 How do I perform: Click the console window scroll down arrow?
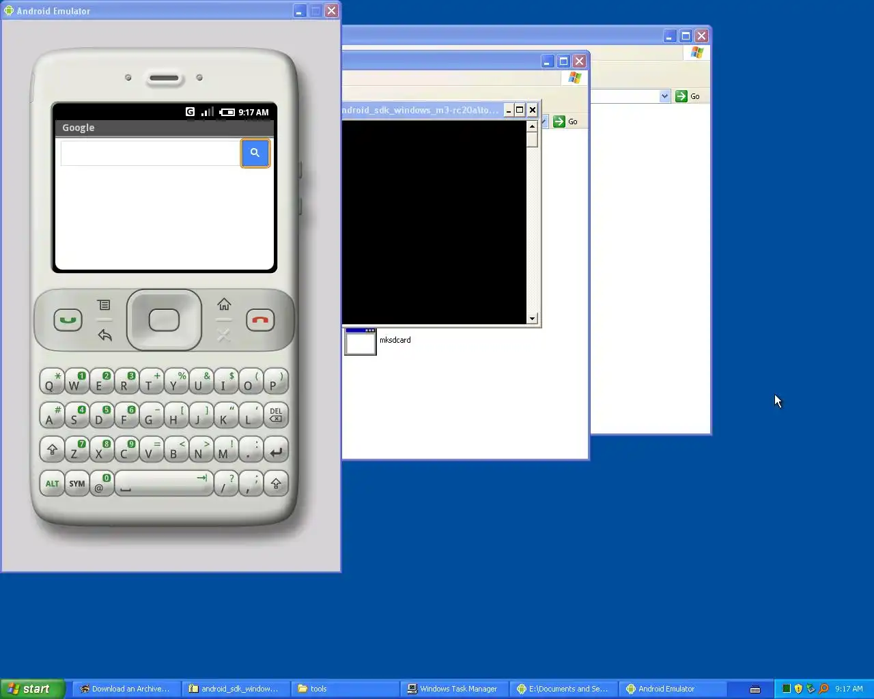click(x=532, y=319)
